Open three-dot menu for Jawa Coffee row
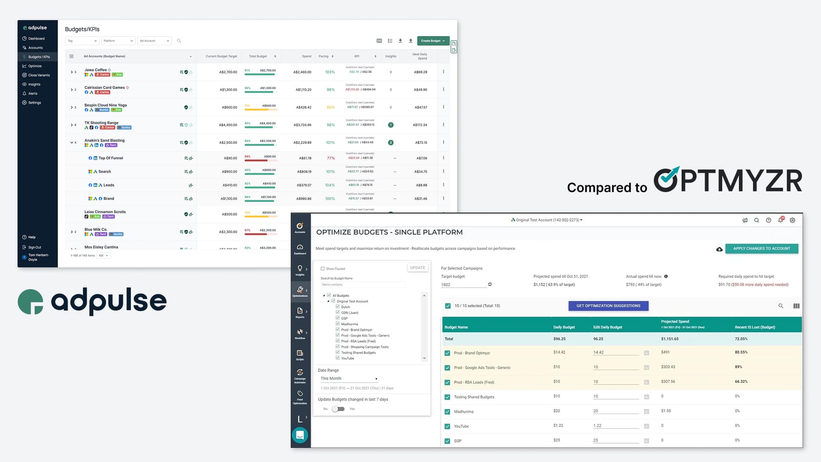This screenshot has width=821, height=462. coord(443,72)
